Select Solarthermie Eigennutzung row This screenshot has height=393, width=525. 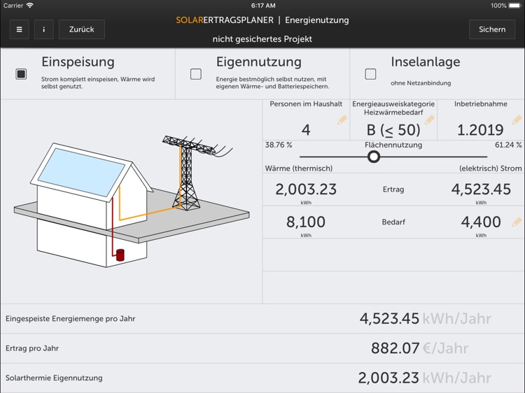click(x=262, y=378)
